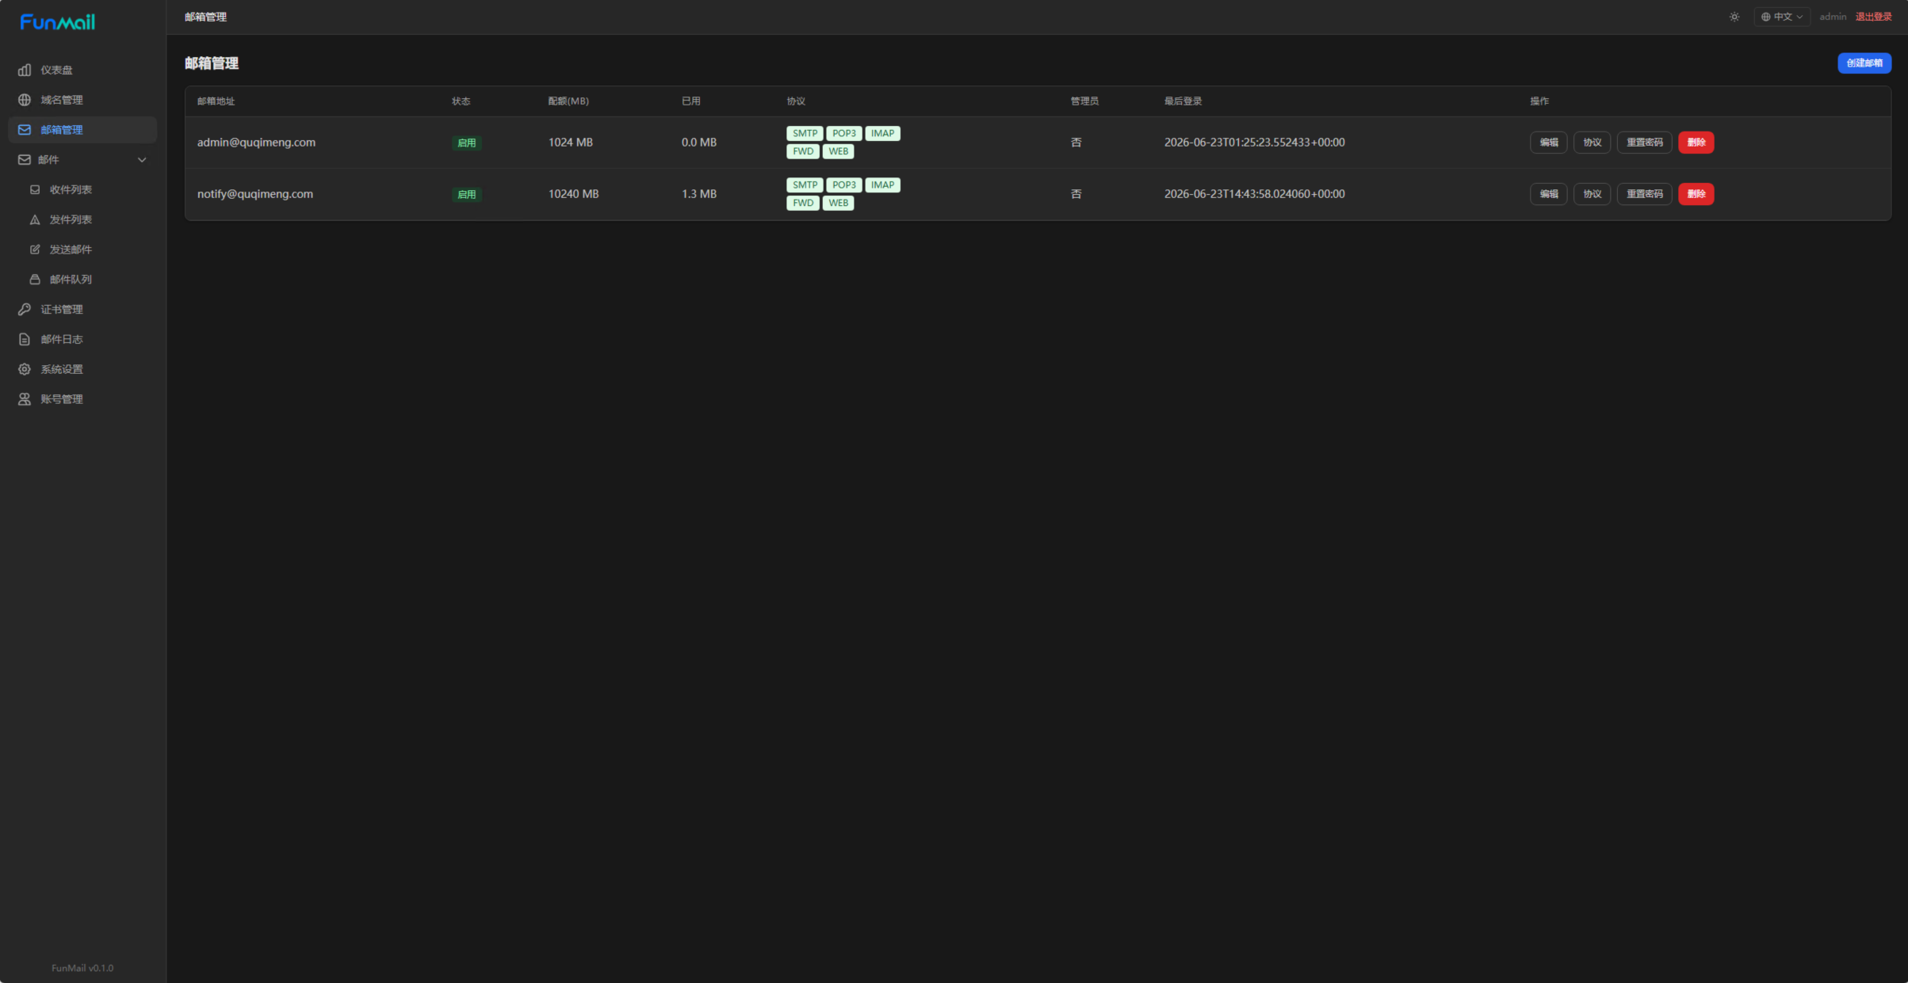Image resolution: width=1908 pixels, height=983 pixels.
Task: Click the account management users icon
Action: [x=25, y=399]
